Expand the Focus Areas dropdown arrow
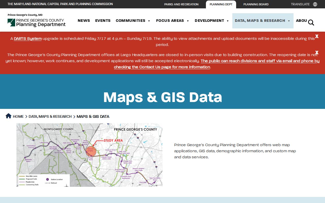The image size is (325, 203). [x=188, y=21]
